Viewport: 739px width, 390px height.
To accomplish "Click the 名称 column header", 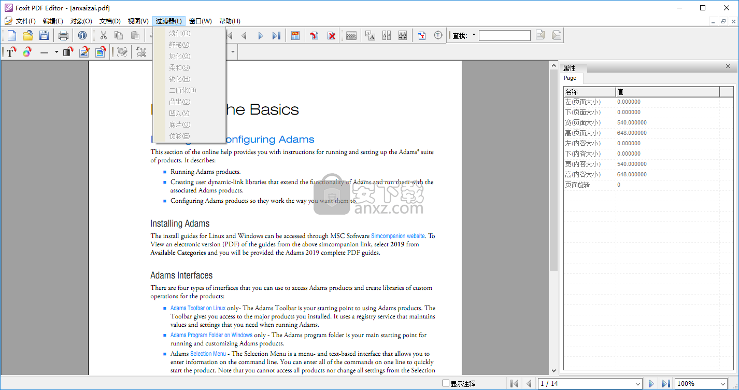I will pos(589,92).
